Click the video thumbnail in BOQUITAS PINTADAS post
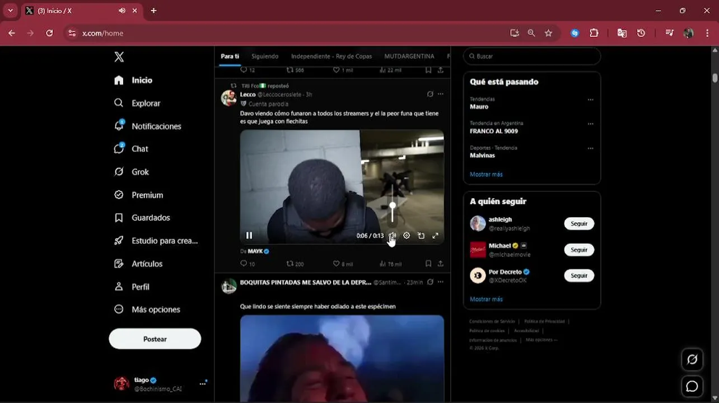719x403 pixels. [x=342, y=358]
